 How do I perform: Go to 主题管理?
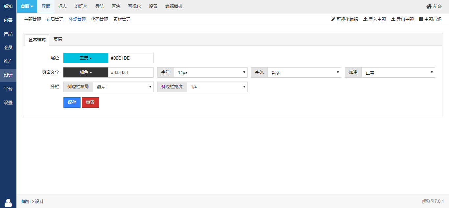pyautogui.click(x=33, y=19)
